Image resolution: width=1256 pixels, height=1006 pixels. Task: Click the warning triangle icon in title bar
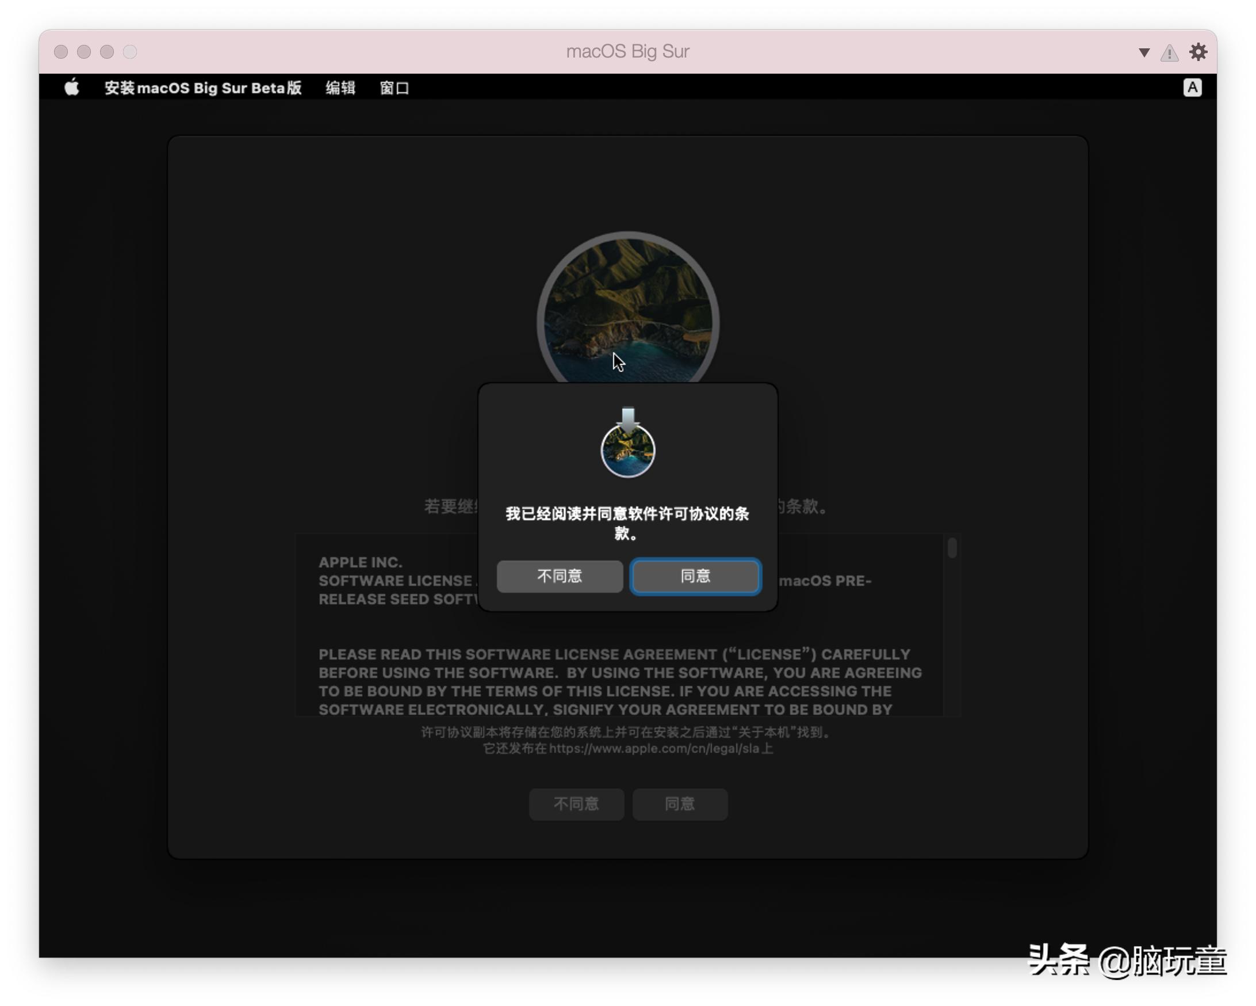pyautogui.click(x=1169, y=53)
